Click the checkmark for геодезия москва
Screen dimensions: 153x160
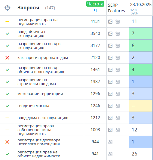click(x=8, y=106)
